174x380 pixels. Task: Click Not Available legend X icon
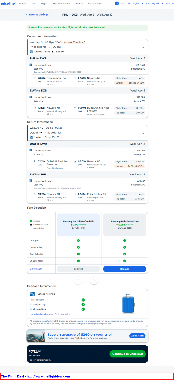tap(31, 228)
